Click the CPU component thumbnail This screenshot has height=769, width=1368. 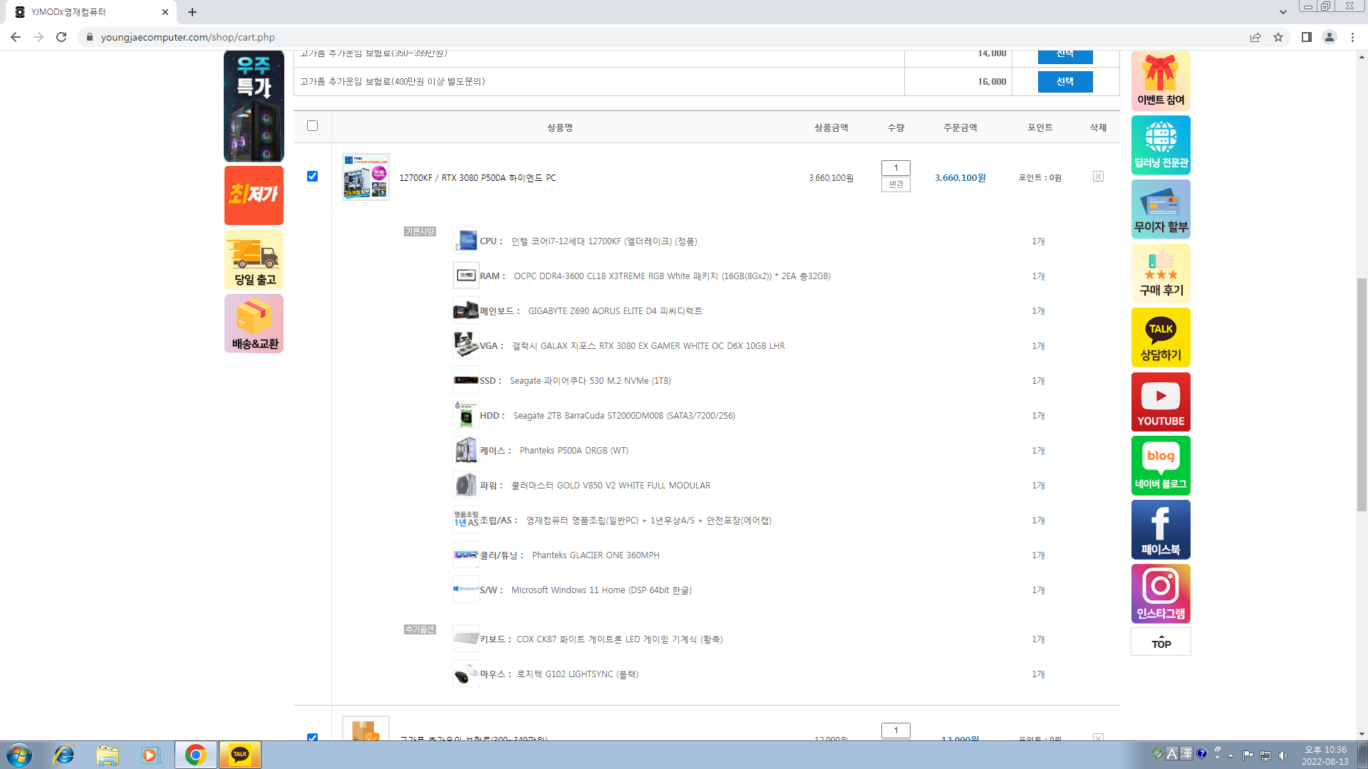466,241
